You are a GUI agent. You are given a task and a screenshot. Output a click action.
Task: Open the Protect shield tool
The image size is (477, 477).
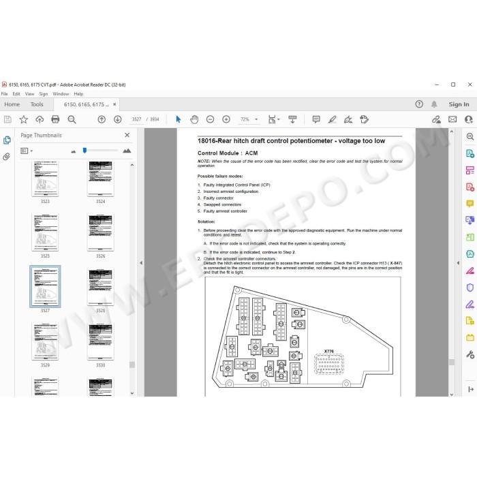coord(470,288)
